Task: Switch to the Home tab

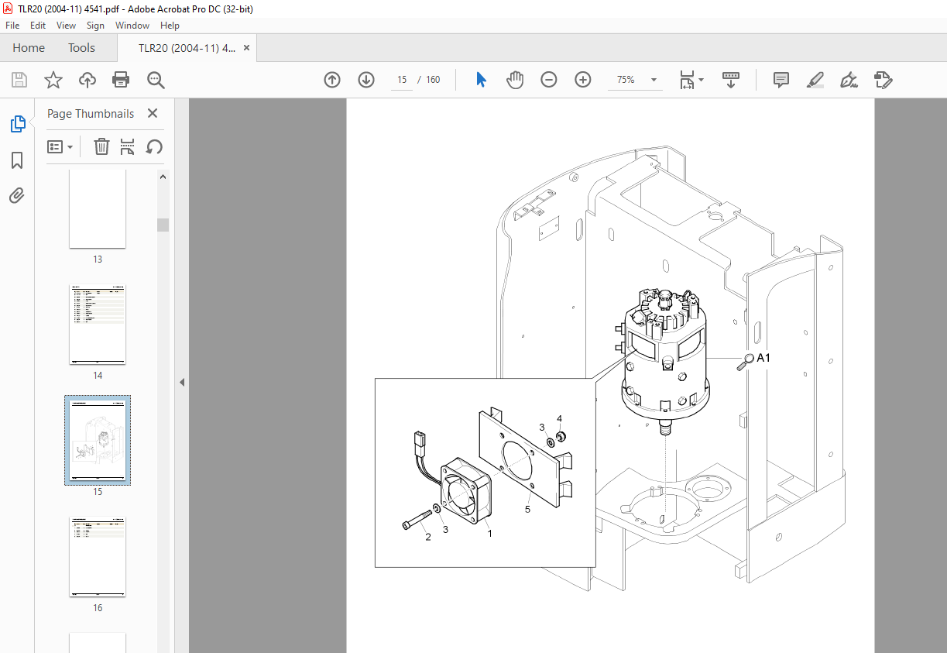Action: point(29,47)
